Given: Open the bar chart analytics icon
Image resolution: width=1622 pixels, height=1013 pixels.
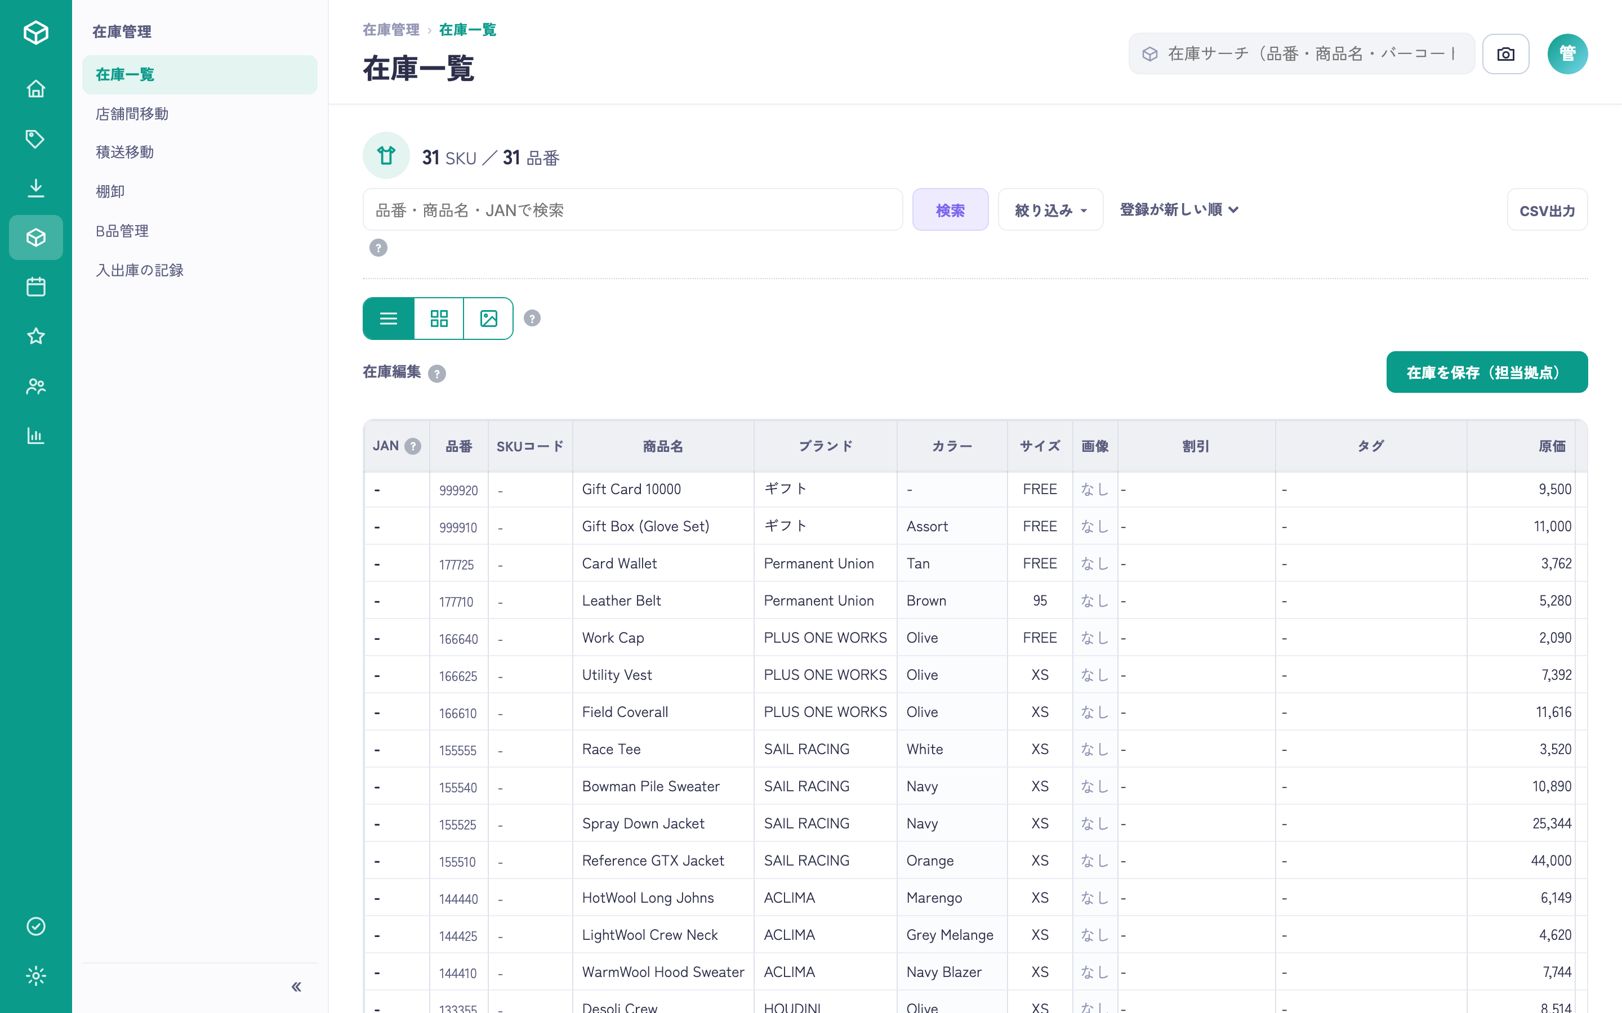Looking at the screenshot, I should click(x=35, y=436).
